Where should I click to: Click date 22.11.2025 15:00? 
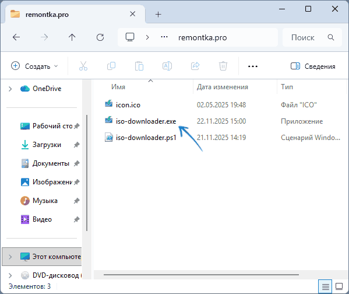pyautogui.click(x=221, y=121)
